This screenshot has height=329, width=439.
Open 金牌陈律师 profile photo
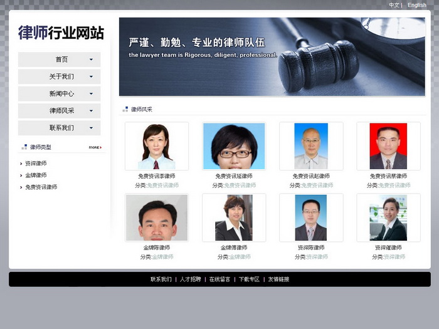(x=156, y=217)
